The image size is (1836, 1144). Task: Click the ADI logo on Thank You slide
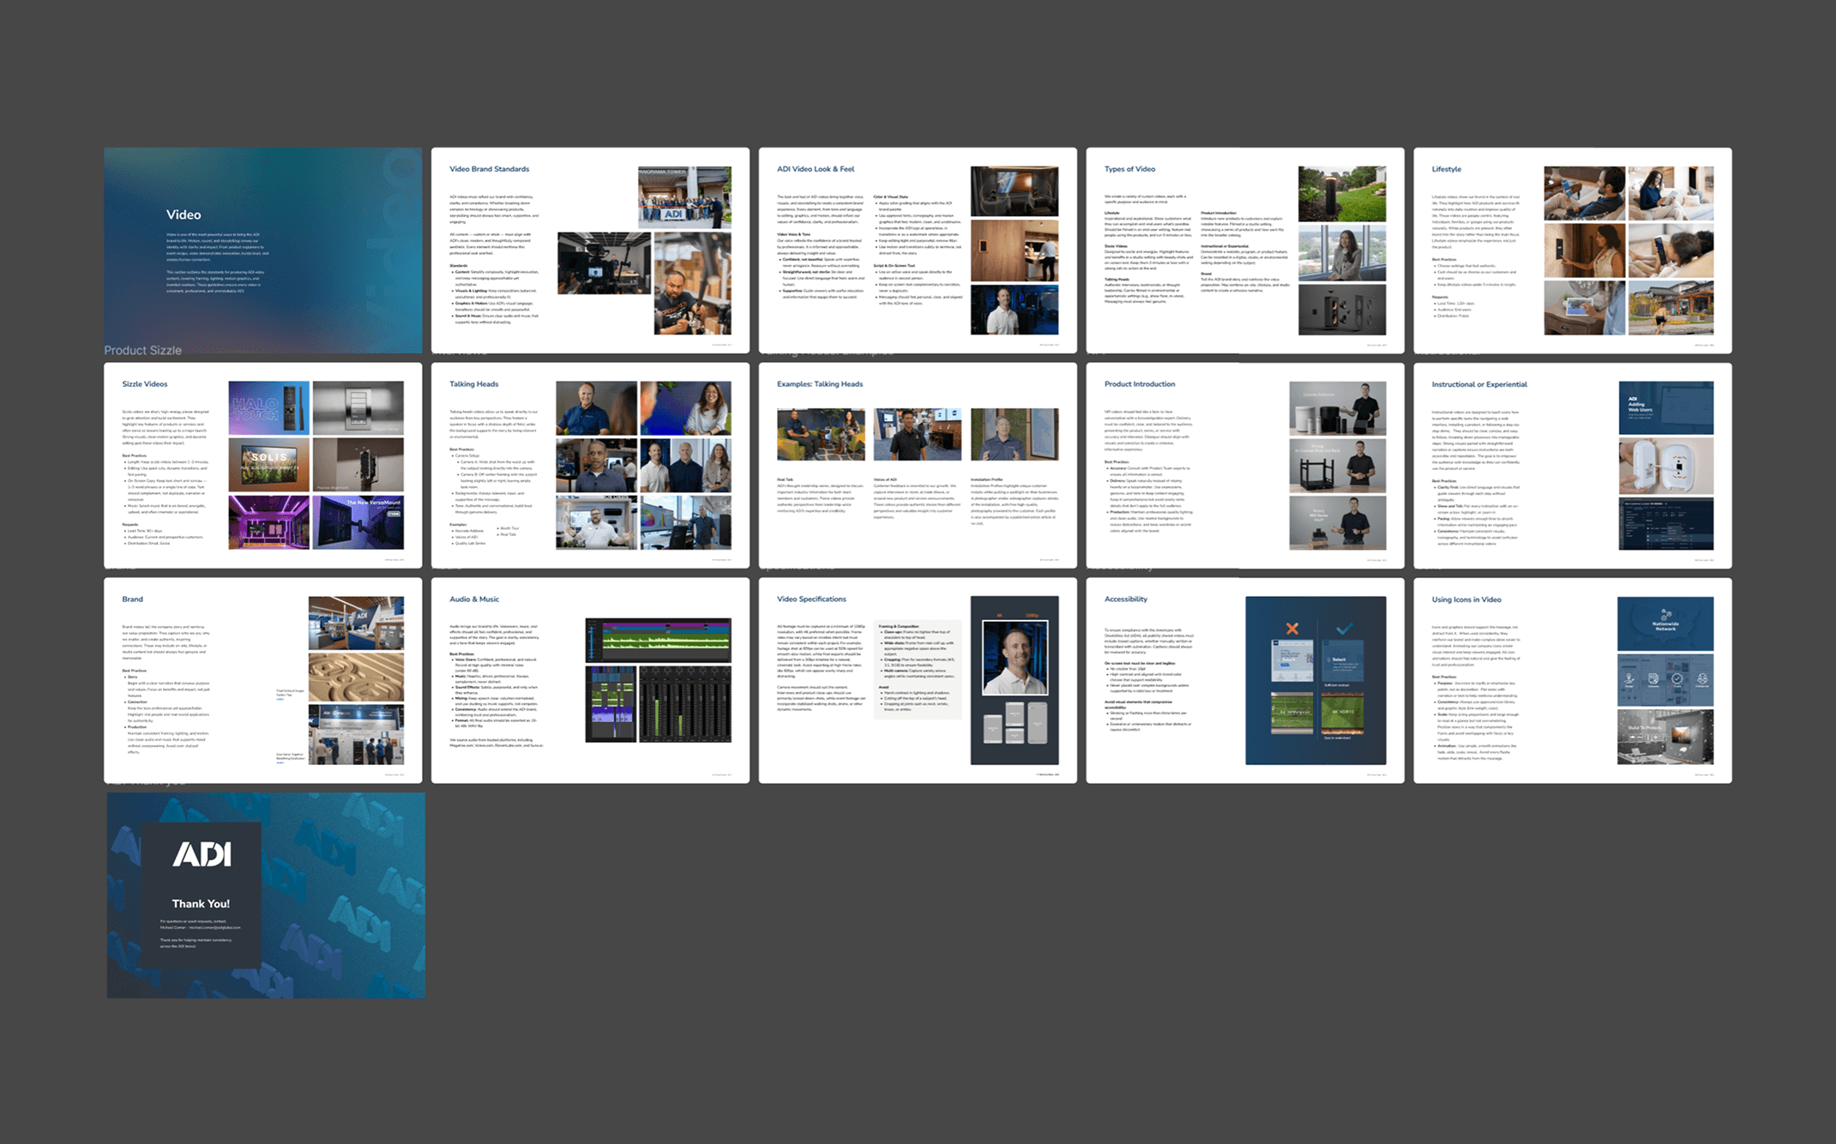pyautogui.click(x=202, y=854)
